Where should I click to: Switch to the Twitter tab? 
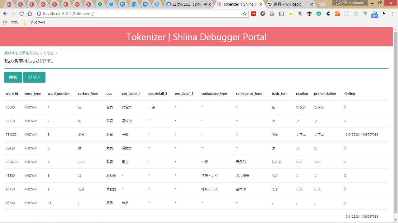point(111,4)
